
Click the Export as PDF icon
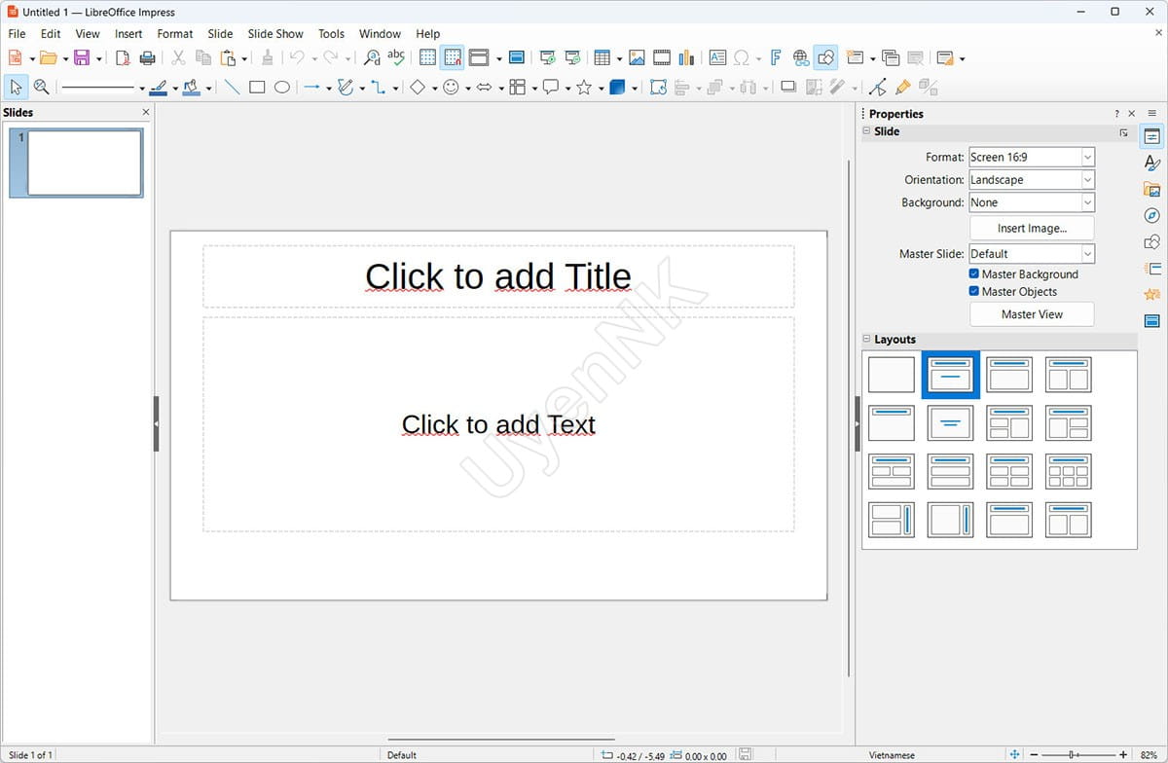[x=124, y=58]
